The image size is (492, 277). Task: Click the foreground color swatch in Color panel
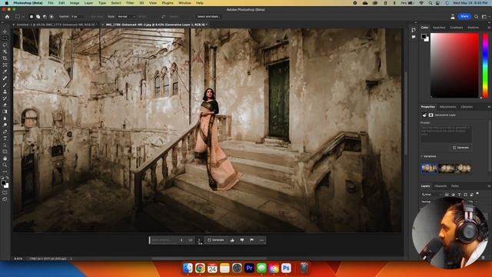pos(424,37)
